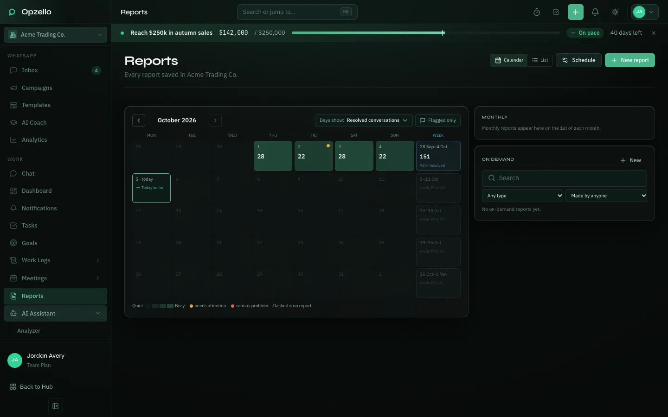Open Inbox in the sidebar

coord(55,70)
